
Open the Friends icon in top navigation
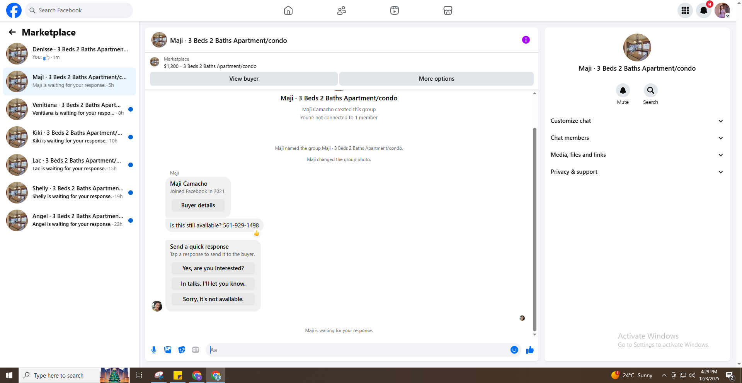pos(342,10)
